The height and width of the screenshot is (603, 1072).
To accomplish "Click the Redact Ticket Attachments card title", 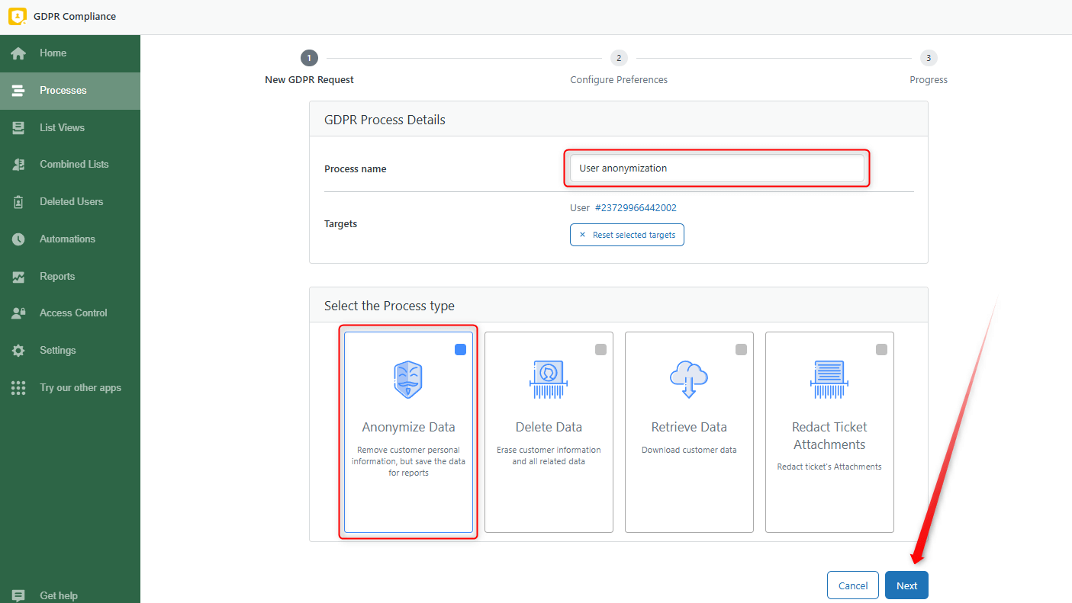I will click(829, 436).
